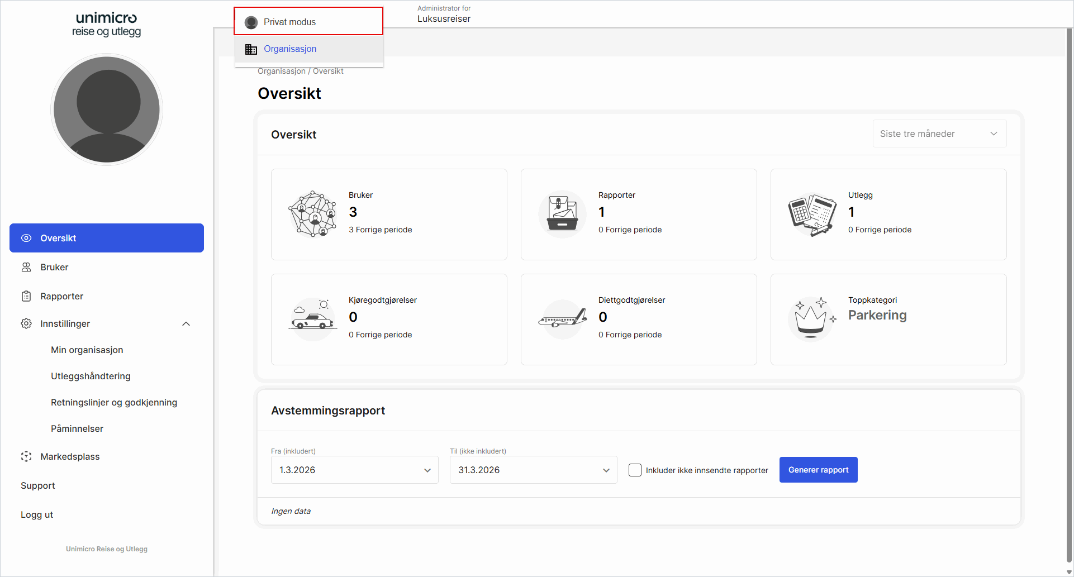Click the user profile avatar picture
Viewport: 1074px width, 577px height.
(107, 109)
